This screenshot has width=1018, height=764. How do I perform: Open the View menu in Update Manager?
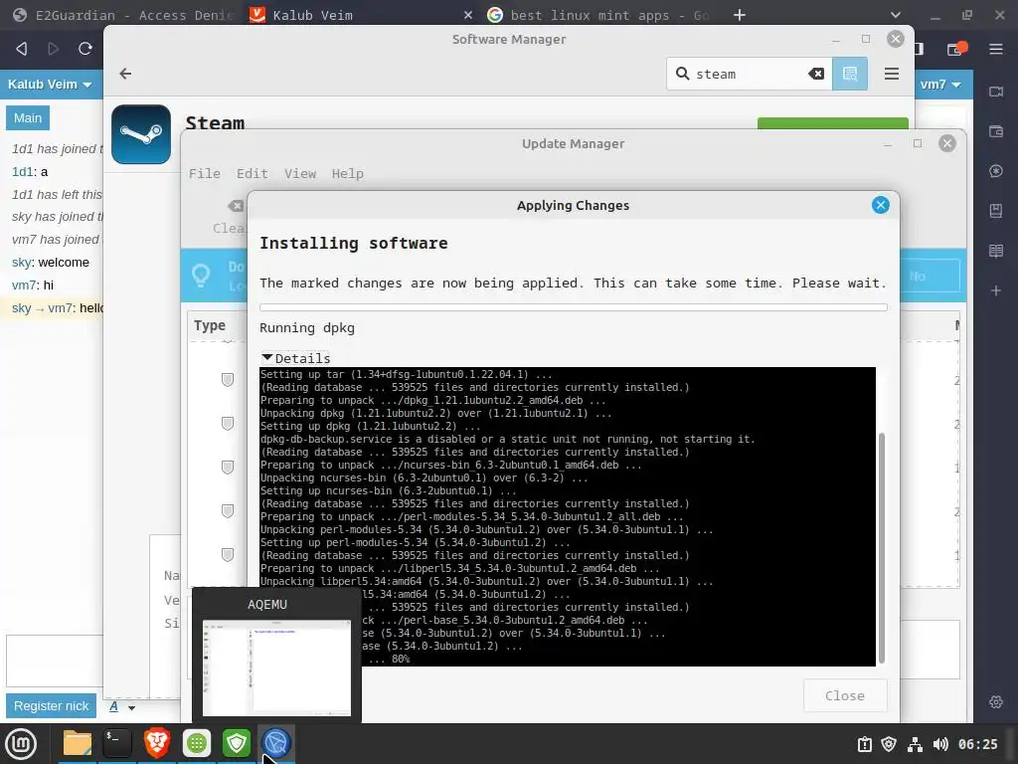click(x=300, y=173)
